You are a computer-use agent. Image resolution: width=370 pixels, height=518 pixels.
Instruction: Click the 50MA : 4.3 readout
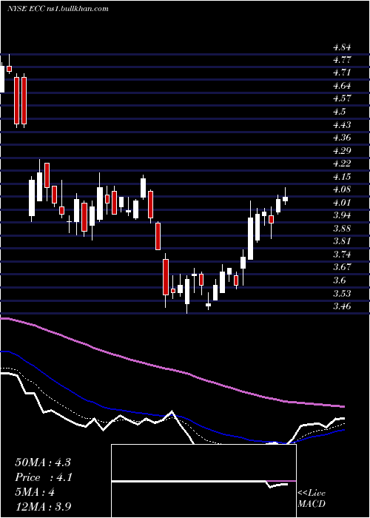click(43, 462)
